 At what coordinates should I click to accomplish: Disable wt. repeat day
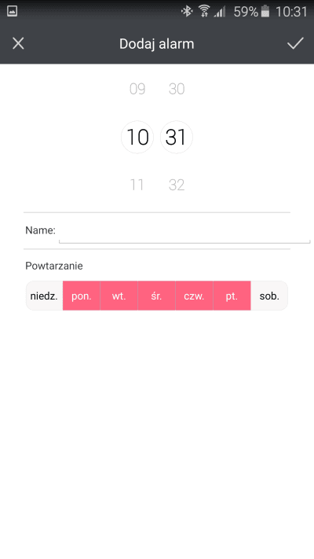tap(119, 296)
